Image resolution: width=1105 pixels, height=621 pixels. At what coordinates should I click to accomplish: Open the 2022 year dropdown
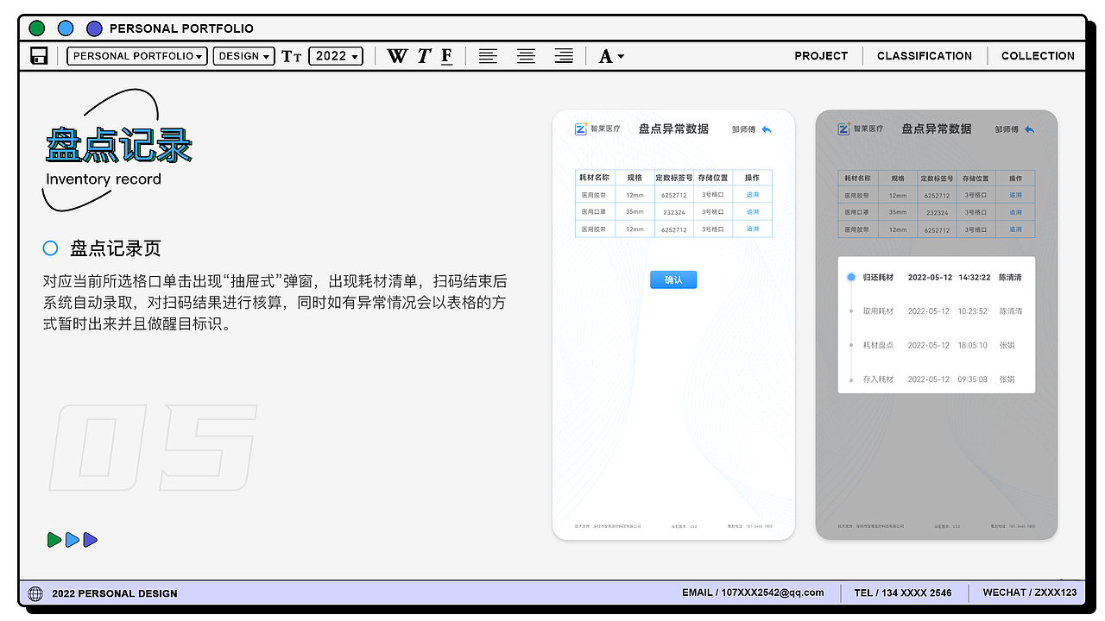click(335, 55)
